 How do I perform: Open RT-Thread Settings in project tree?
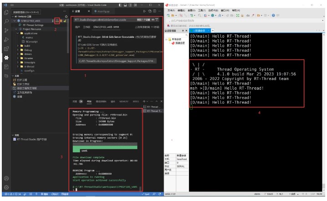[x=33, y=25]
